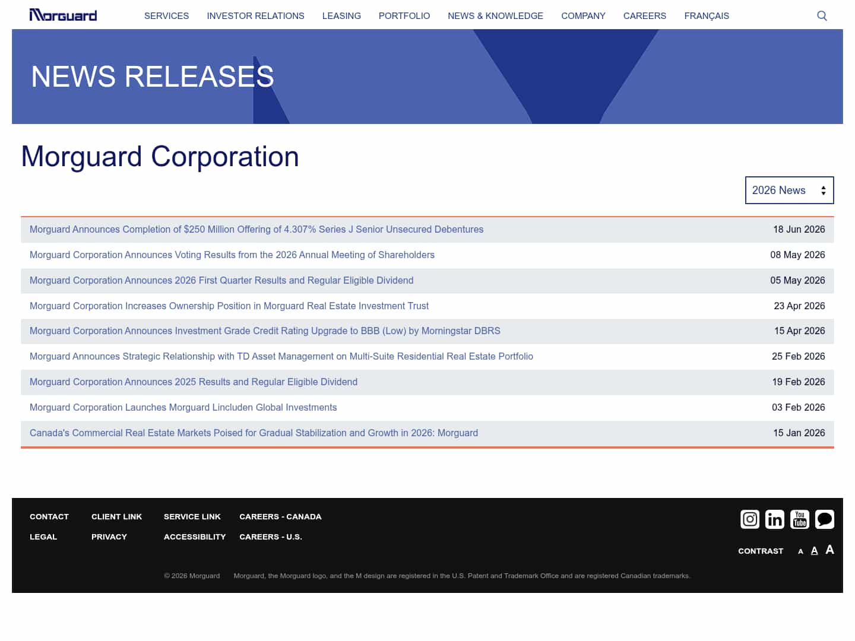Open the Commercial Real Estate Markets 2026 release

[254, 433]
